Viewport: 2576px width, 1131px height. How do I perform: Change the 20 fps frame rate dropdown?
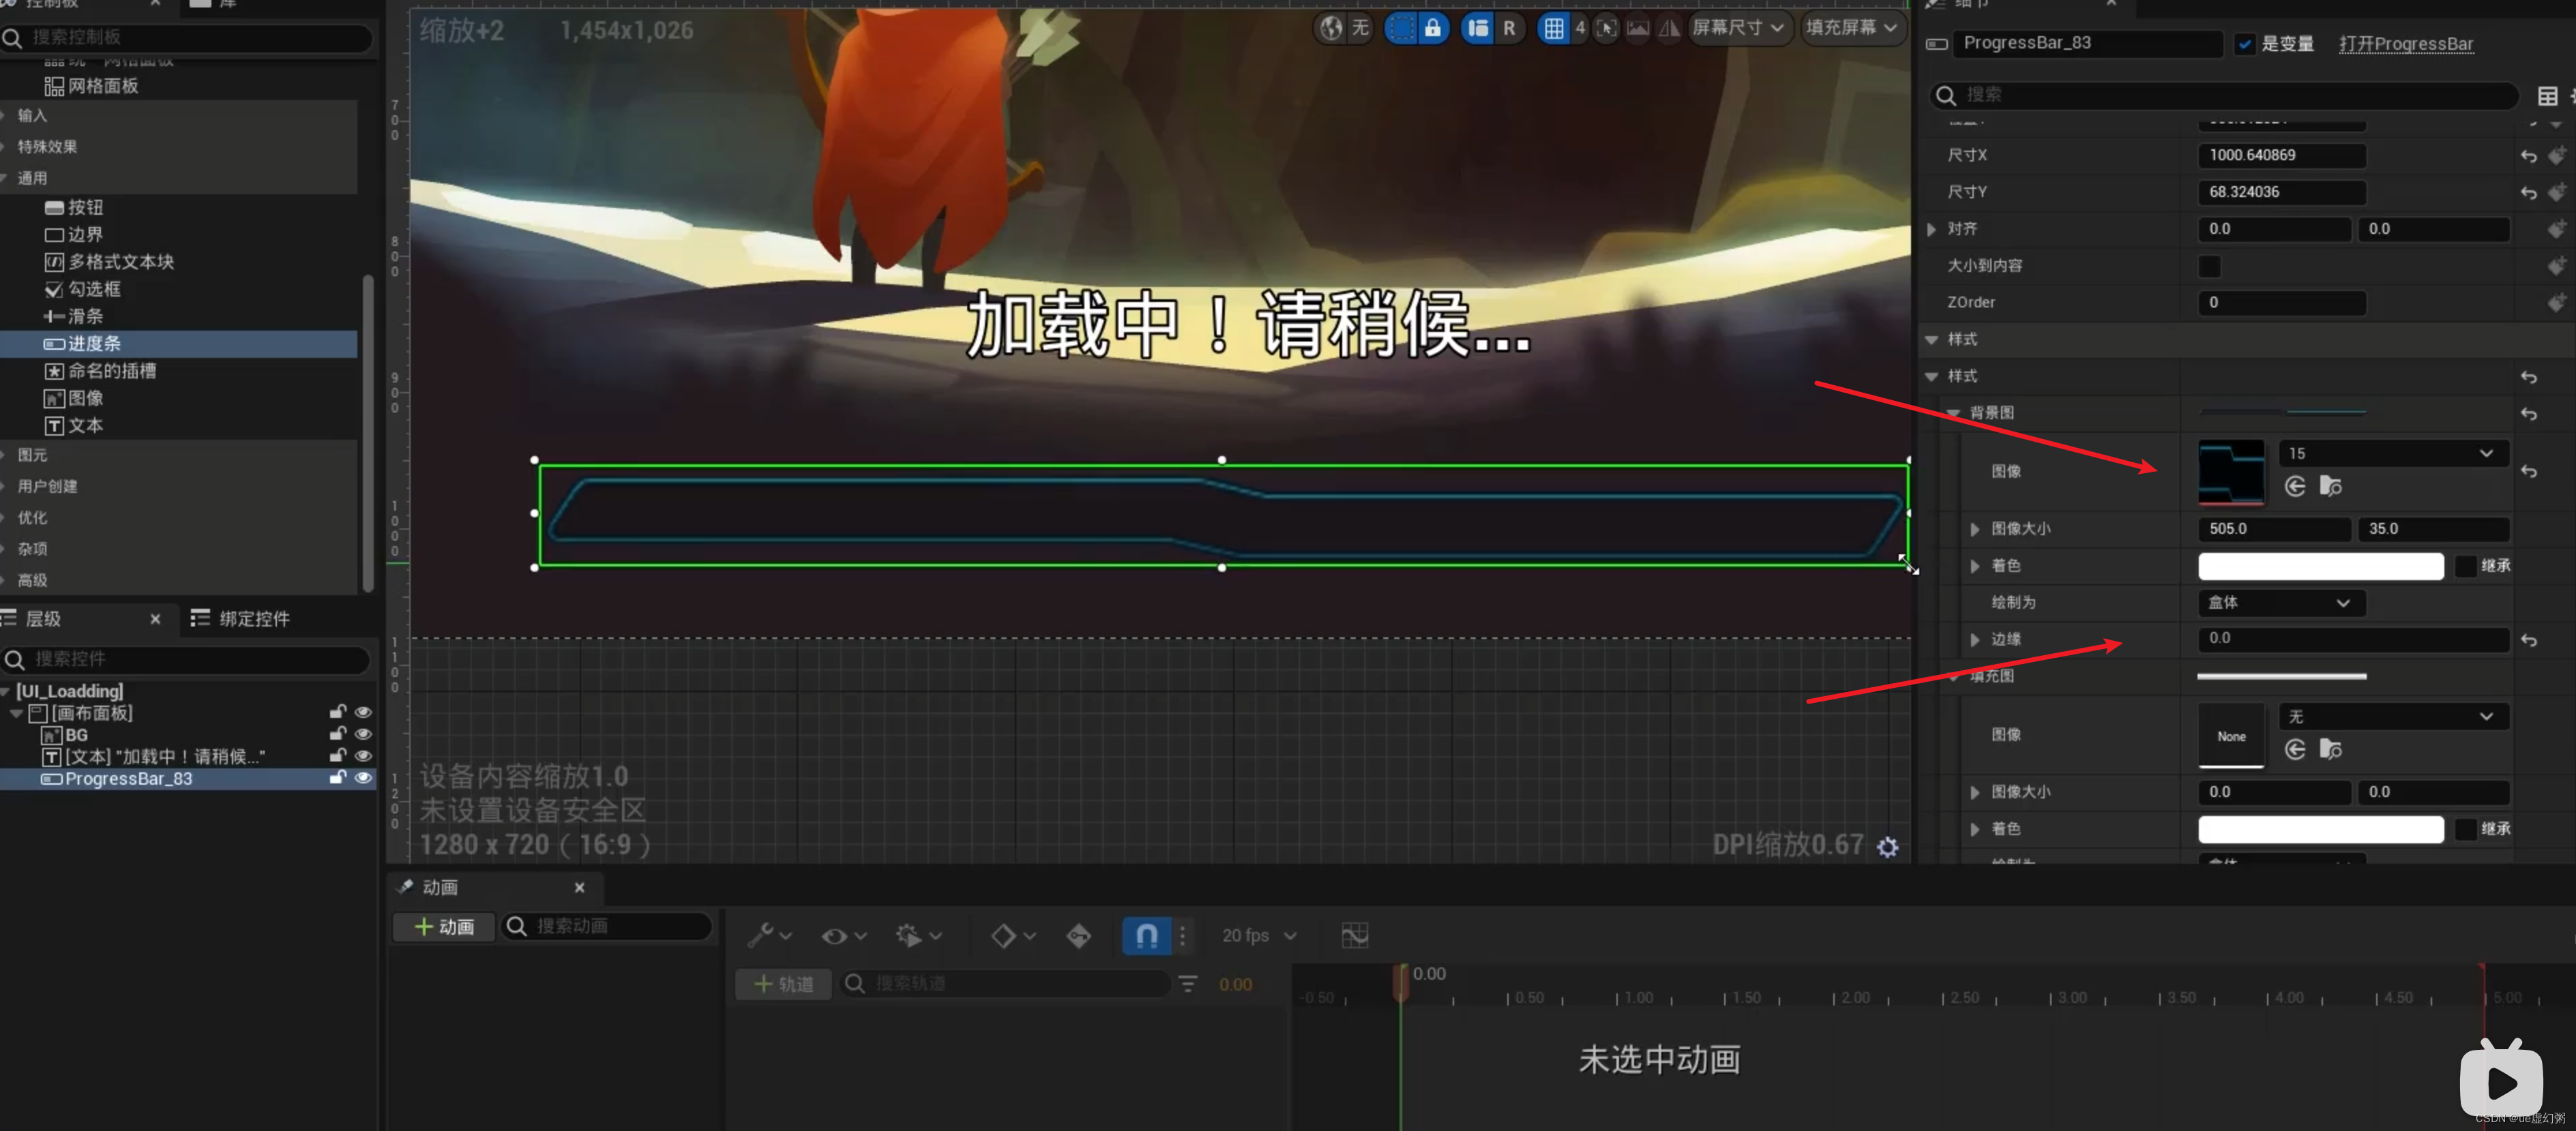click(x=1258, y=936)
